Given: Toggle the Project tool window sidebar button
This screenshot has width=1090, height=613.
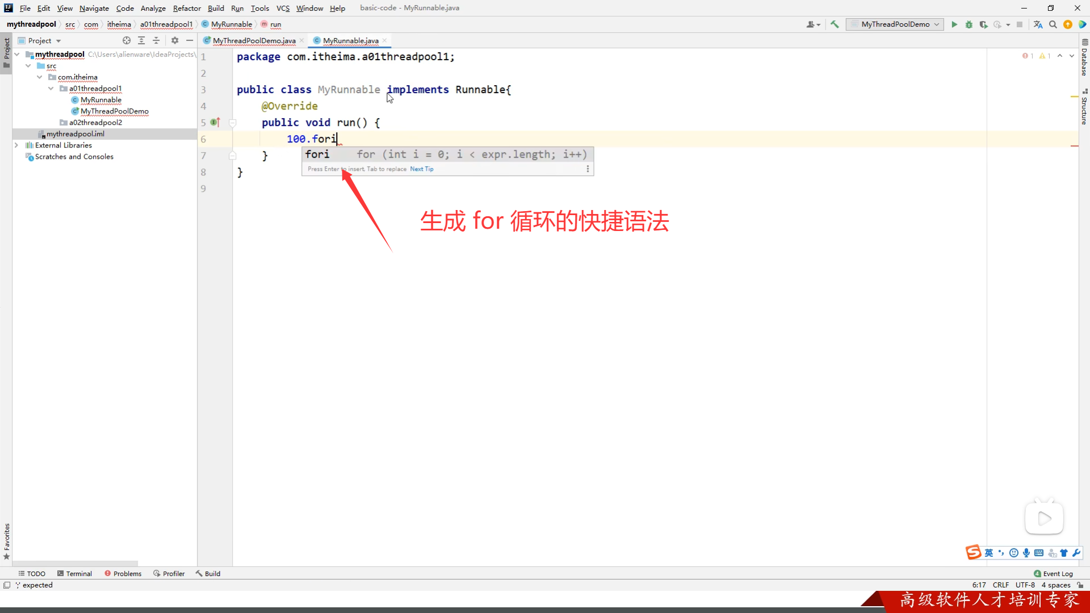Looking at the screenshot, I should [6, 51].
